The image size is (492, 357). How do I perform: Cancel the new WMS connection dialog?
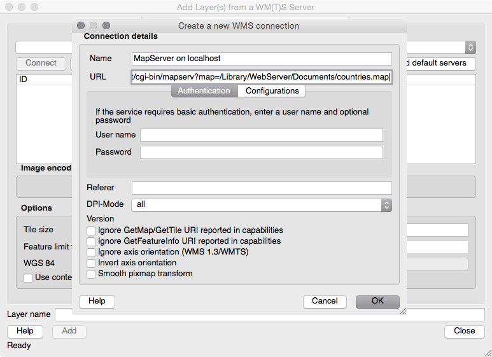click(x=325, y=301)
